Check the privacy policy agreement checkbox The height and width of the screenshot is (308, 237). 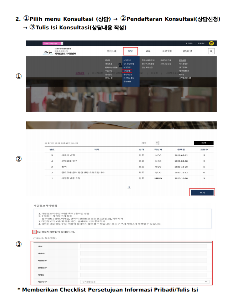(x=34, y=232)
